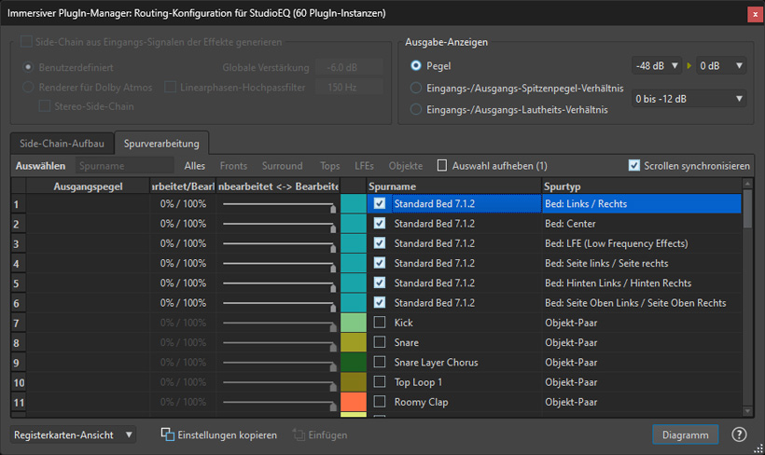The width and height of the screenshot is (765, 455).
Task: Click the Kick row mix slider
Action: pyautogui.click(x=279, y=324)
